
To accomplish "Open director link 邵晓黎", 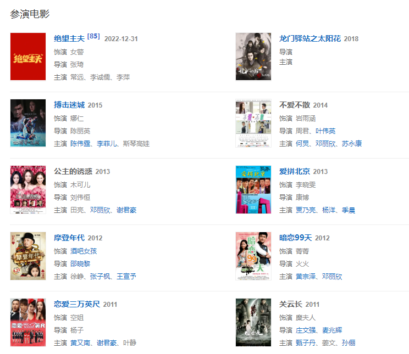I will coord(80,264).
